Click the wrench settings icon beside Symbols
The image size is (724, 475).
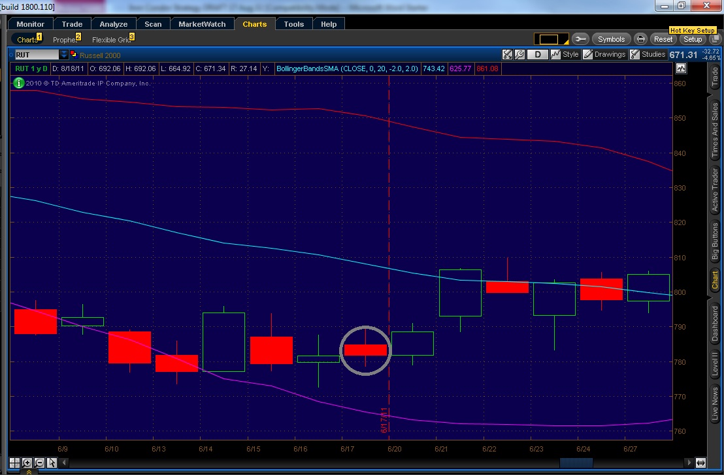tap(581, 39)
